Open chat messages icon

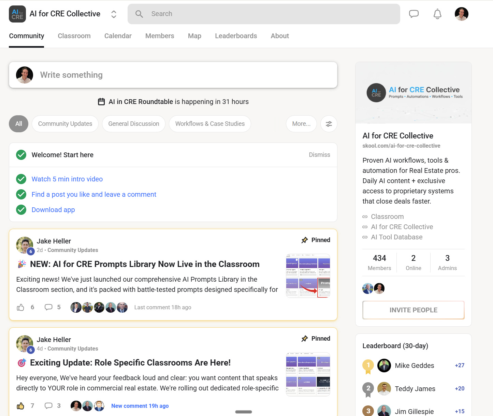pyautogui.click(x=414, y=14)
